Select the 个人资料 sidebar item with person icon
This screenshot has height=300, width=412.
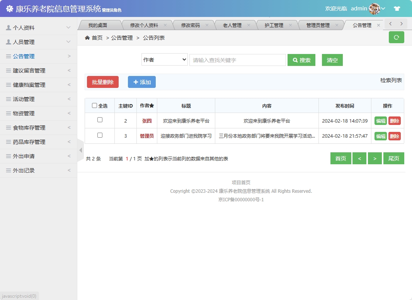tap(23, 27)
